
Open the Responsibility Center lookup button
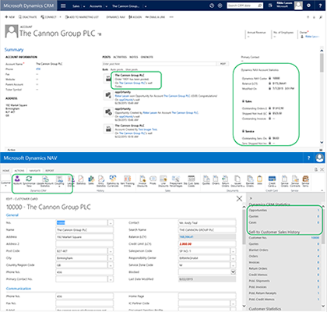(x=234, y=258)
